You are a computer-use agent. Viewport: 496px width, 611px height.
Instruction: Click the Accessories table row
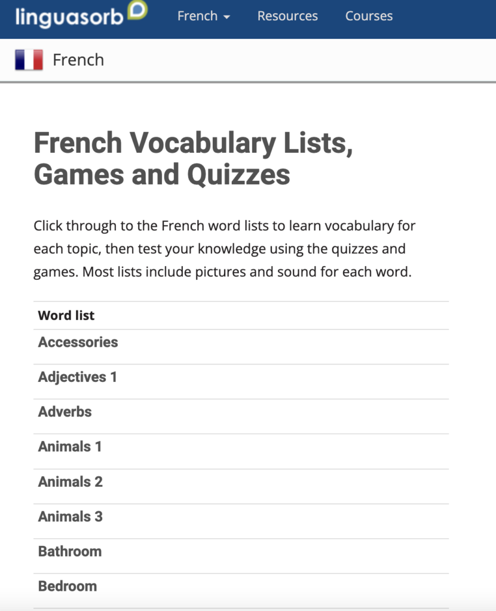click(x=269, y=346)
